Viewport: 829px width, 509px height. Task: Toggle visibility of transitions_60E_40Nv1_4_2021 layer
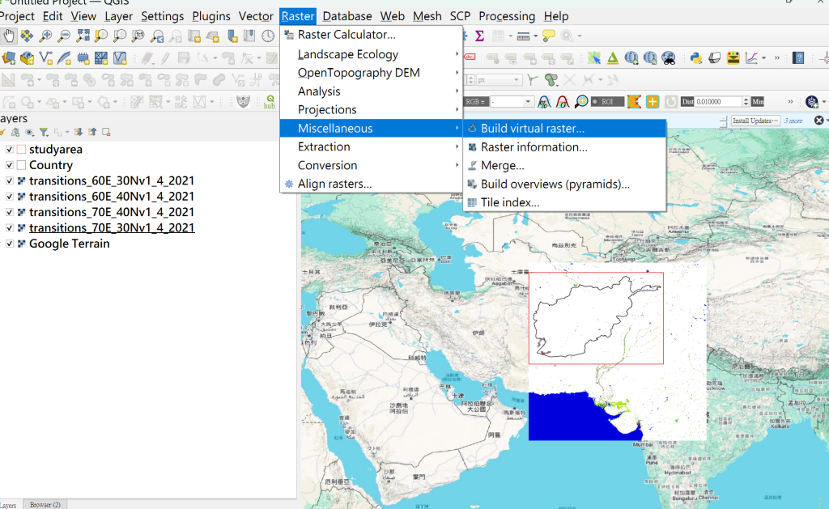[x=10, y=197]
